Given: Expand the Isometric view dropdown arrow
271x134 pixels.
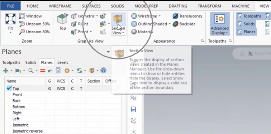Looking at the screenshot, I should 97,16.
